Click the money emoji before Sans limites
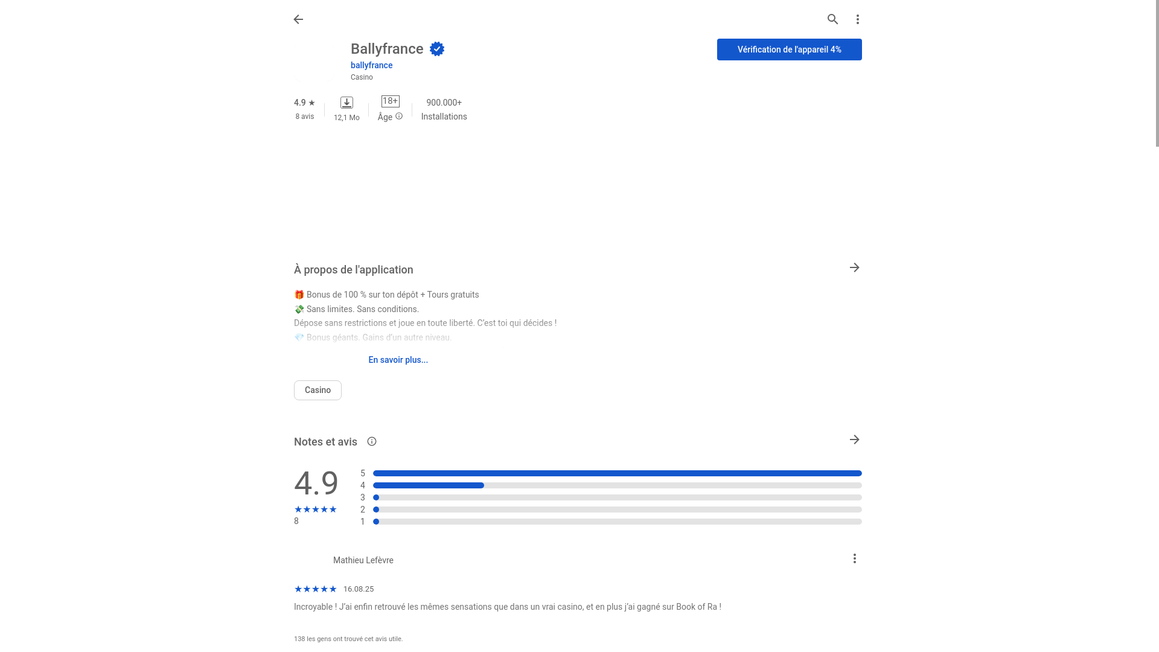Viewport: 1159px width, 652px height. pyautogui.click(x=299, y=309)
